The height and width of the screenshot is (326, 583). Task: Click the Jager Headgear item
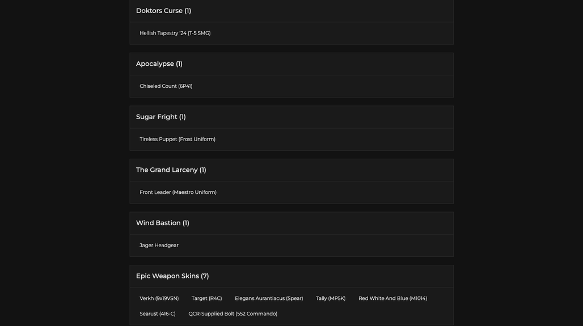tap(159, 245)
